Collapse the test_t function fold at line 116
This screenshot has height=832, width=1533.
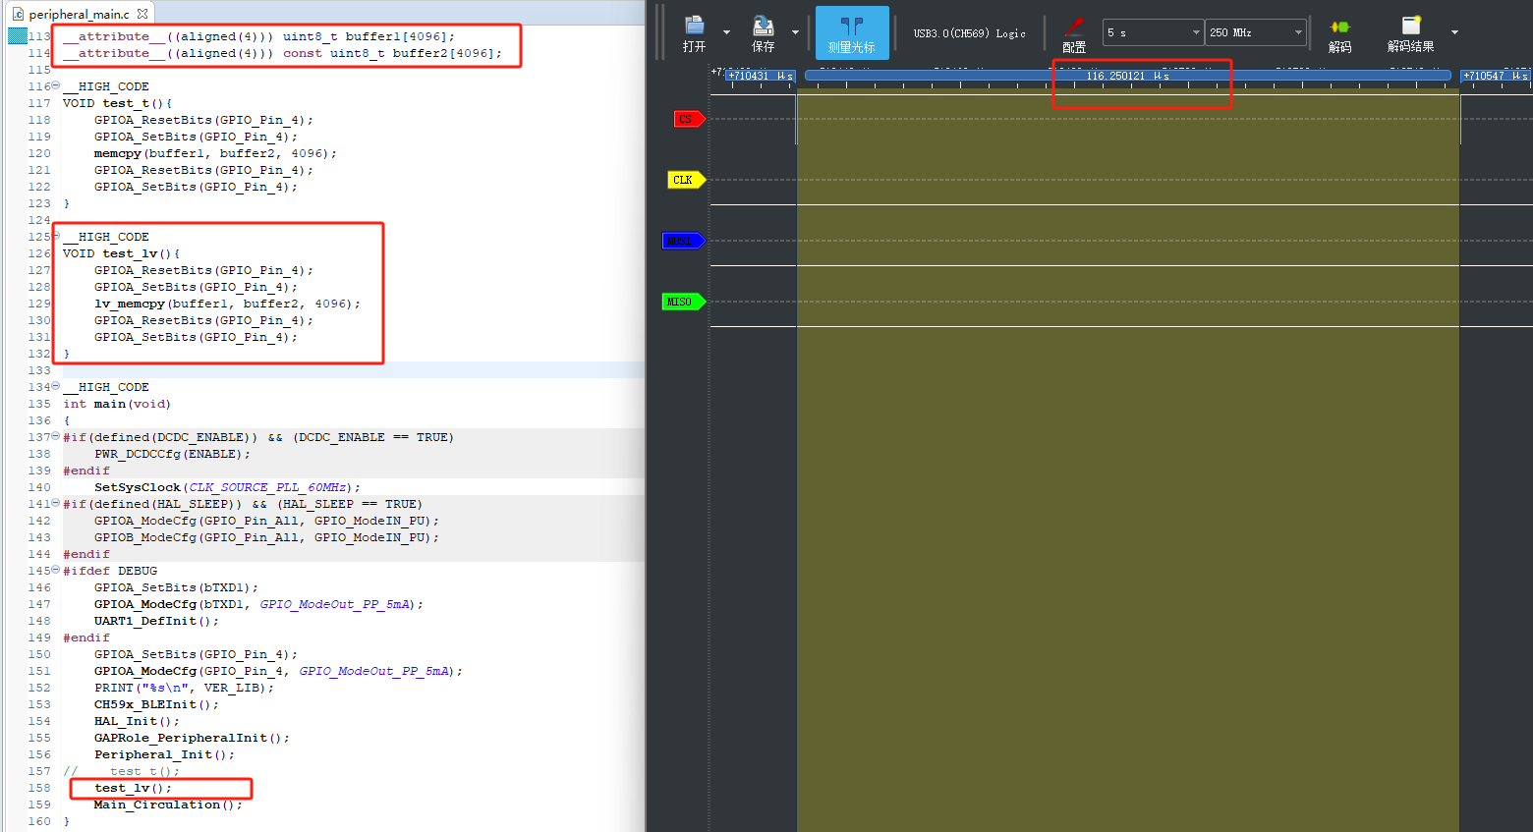56,85
